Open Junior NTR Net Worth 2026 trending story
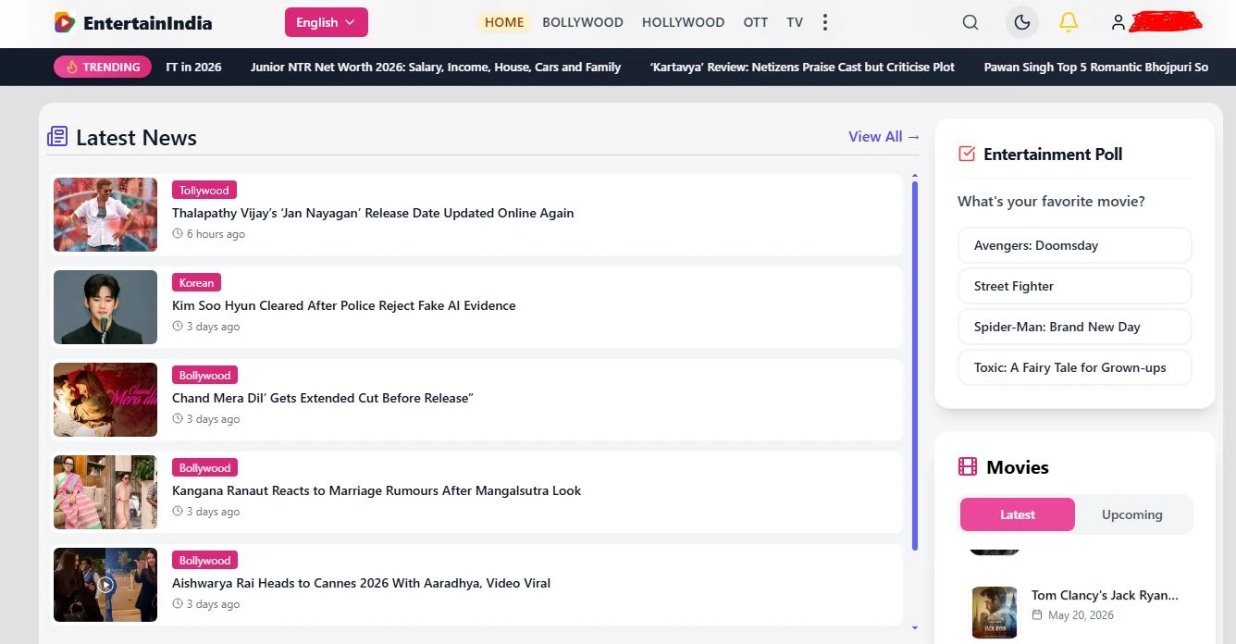The image size is (1236, 644). tap(436, 67)
